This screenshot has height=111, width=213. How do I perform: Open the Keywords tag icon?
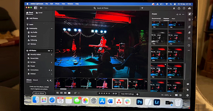pyautogui.click(x=188, y=89)
